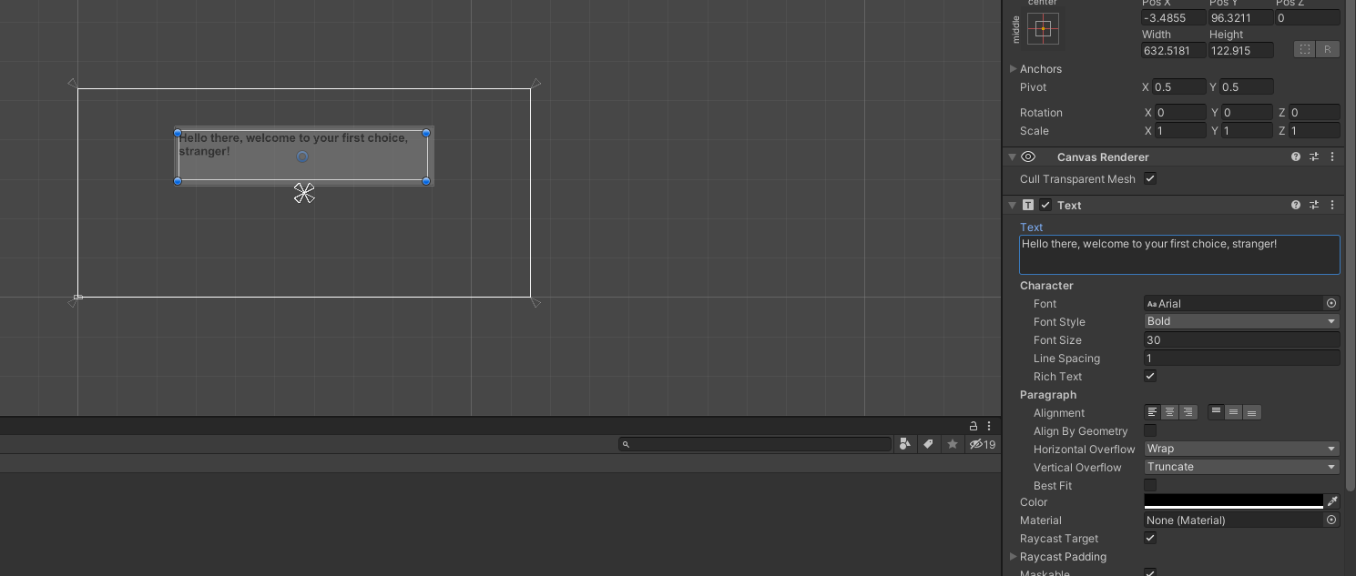Click the Text component T icon
Viewport: 1356px width, 576px height.
tap(1028, 206)
